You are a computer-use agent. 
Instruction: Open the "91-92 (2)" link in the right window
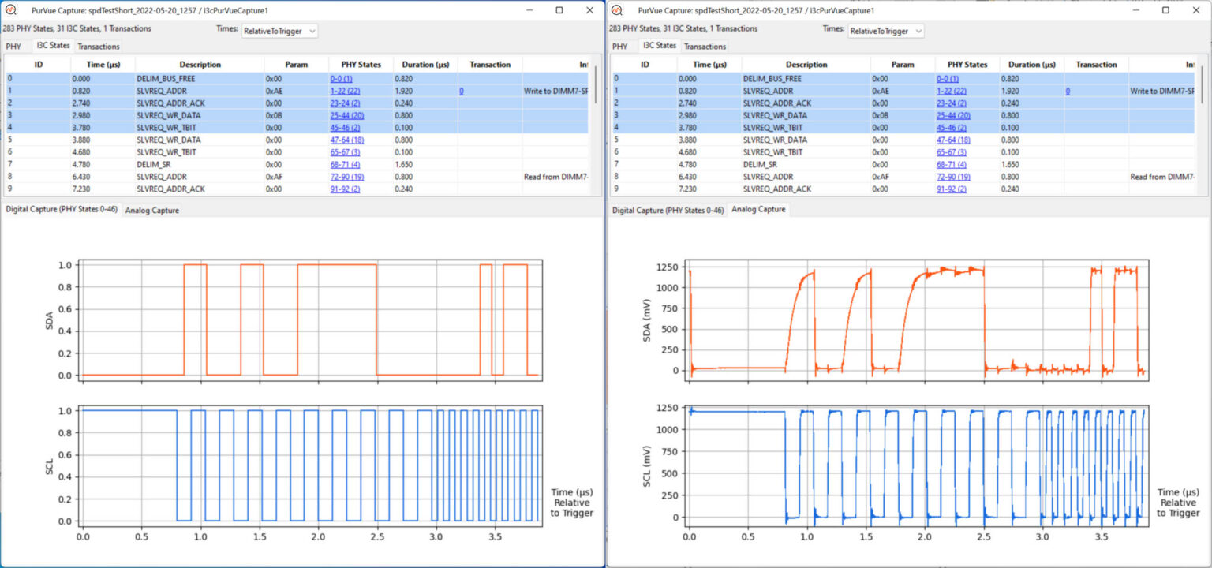(951, 189)
